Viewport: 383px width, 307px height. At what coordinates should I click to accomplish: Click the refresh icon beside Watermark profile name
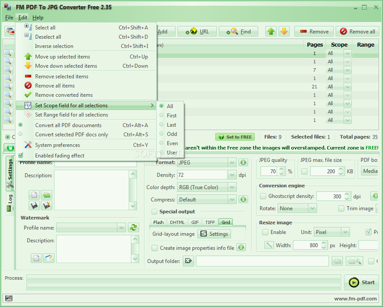[x=134, y=227]
